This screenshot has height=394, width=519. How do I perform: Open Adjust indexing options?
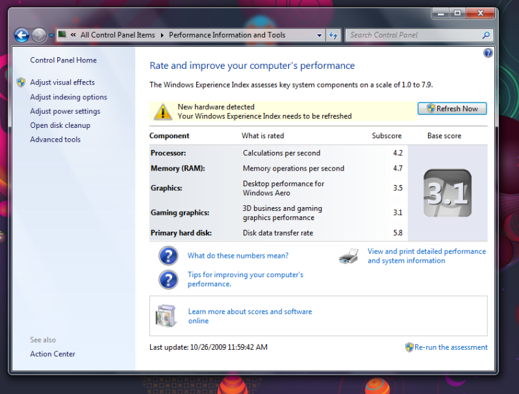68,97
